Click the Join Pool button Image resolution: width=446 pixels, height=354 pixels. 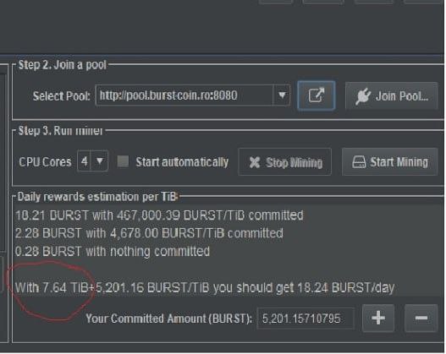[391, 96]
